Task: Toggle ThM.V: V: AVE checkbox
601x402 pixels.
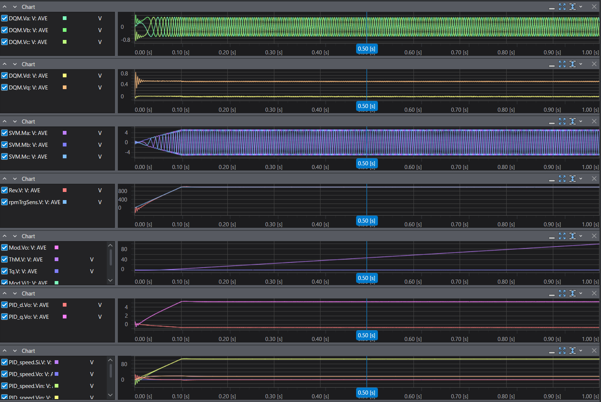Action: 4,259
